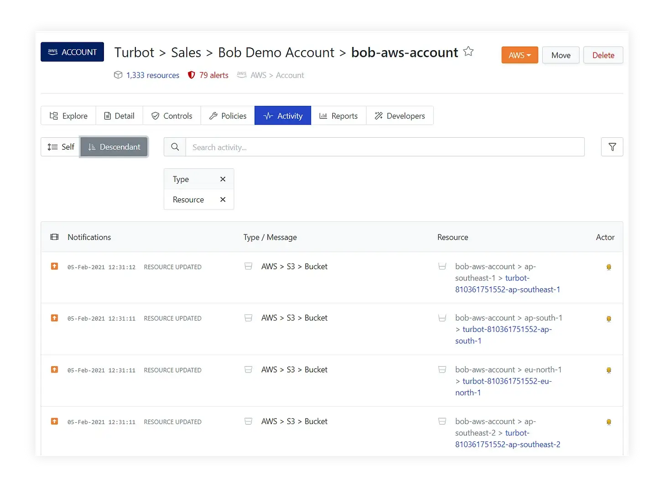Viewport: 664px width, 487px height.
Task: Click the Notifications column icon
Action: (x=55, y=237)
